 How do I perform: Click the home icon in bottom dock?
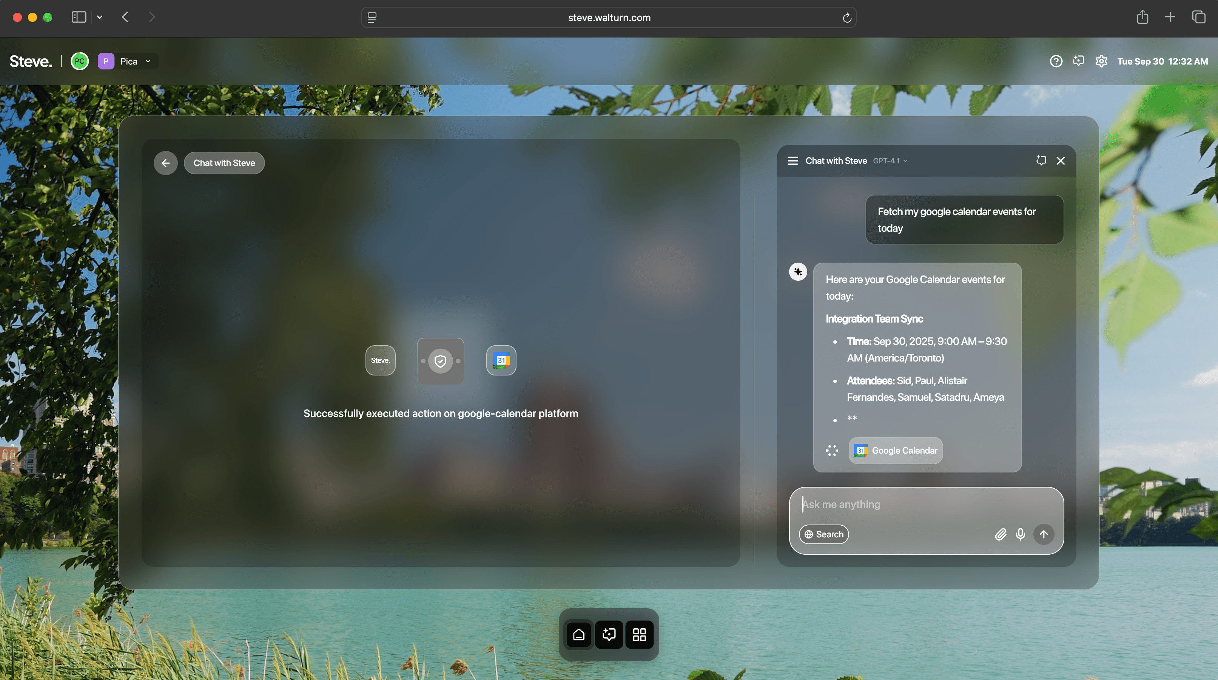(x=579, y=635)
